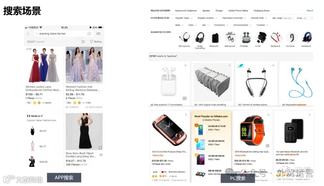Select the Headband suggested filter icon

pos(307,38)
